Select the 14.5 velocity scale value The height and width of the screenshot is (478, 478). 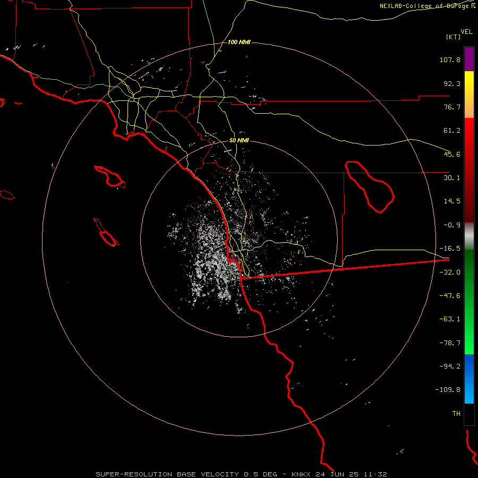point(452,201)
